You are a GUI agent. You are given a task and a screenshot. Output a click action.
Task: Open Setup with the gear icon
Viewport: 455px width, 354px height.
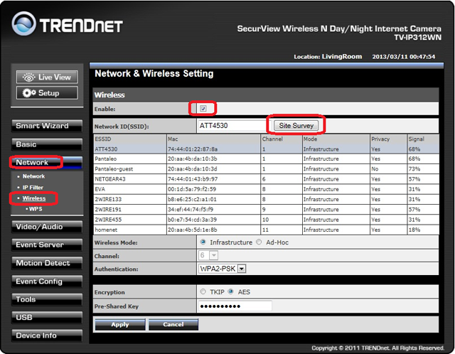47,93
